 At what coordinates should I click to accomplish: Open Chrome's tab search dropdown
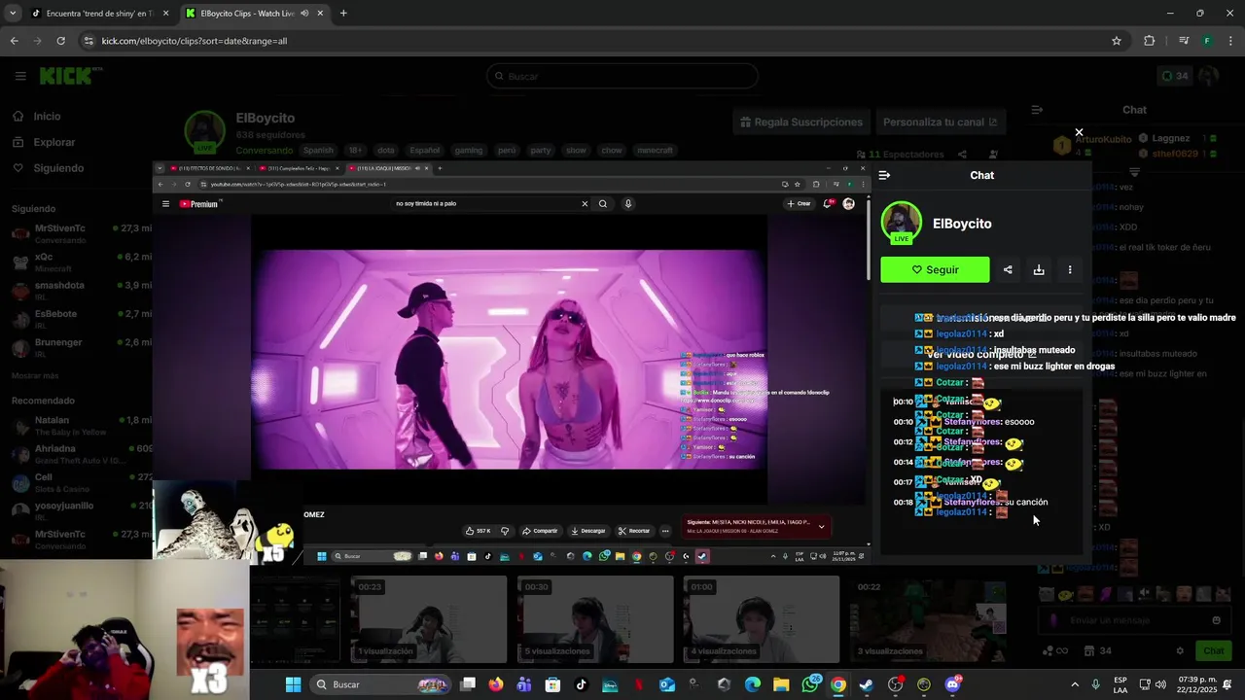(x=13, y=14)
